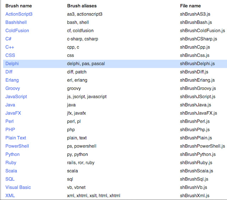Open the Erlang brush link
Screen dimensions: 227x200
coord(12,80)
